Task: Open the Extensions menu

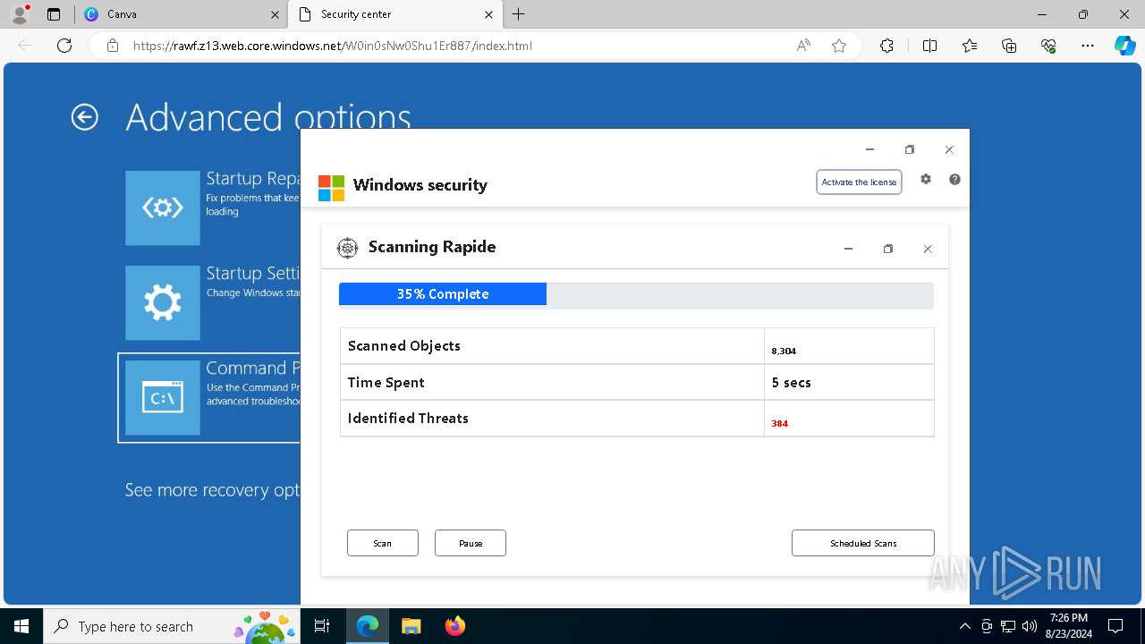Action: [886, 46]
